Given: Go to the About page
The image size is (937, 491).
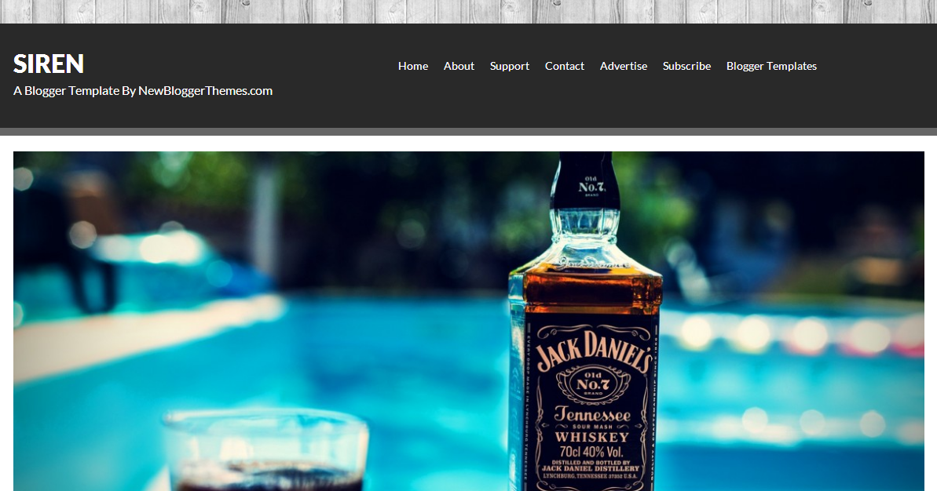Looking at the screenshot, I should point(459,66).
